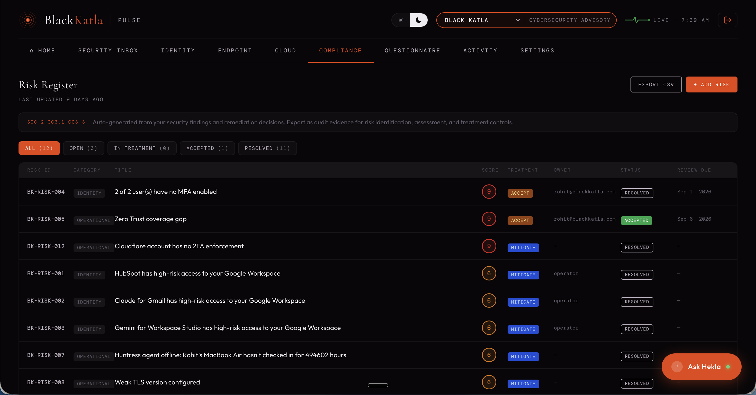The height and width of the screenshot is (395, 756).
Task: Open the Questionnaire tab
Action: (412, 50)
